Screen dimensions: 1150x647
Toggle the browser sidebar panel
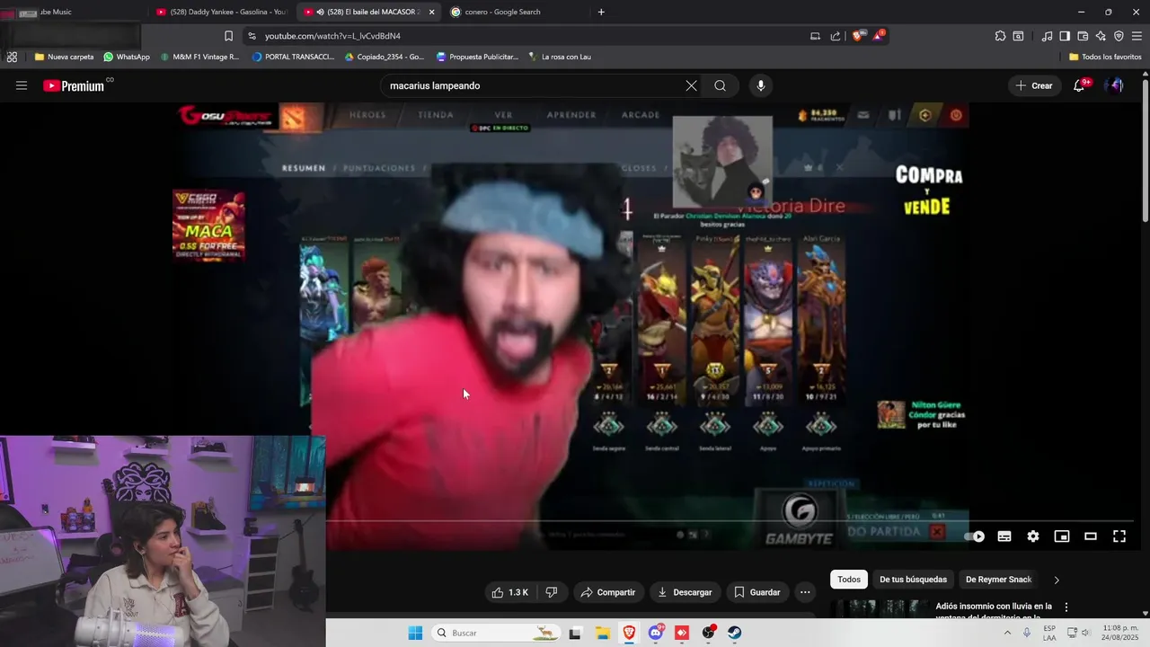[1065, 36]
